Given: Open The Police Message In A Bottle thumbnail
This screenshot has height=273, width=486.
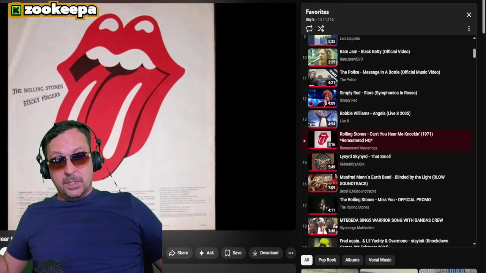Looking at the screenshot, I should (323, 77).
